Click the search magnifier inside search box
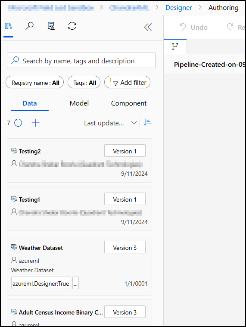The image size is (246, 327). pos(15,60)
